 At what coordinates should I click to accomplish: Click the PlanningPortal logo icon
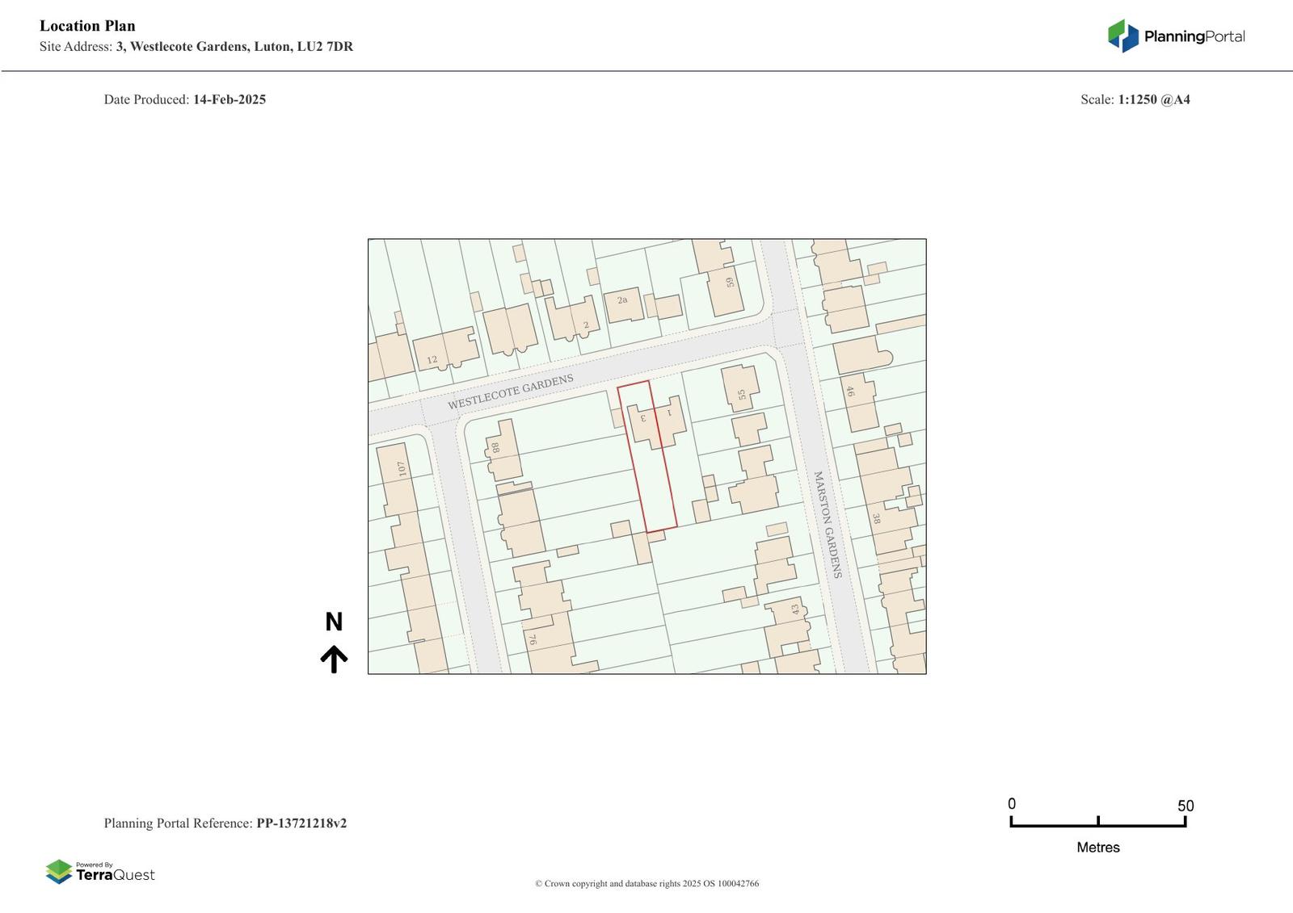[x=1122, y=36]
